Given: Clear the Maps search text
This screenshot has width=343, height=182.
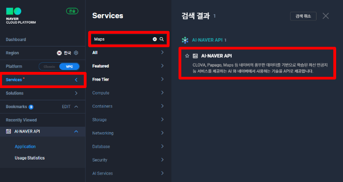Looking at the screenshot, I should [155, 39].
